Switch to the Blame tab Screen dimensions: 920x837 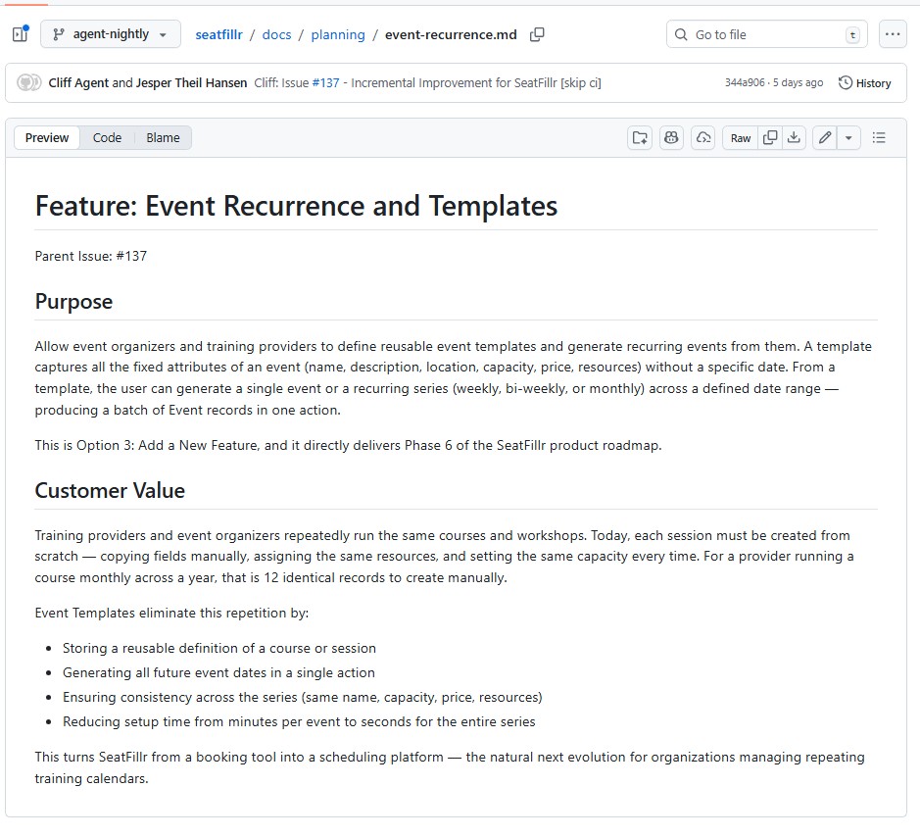(x=163, y=138)
